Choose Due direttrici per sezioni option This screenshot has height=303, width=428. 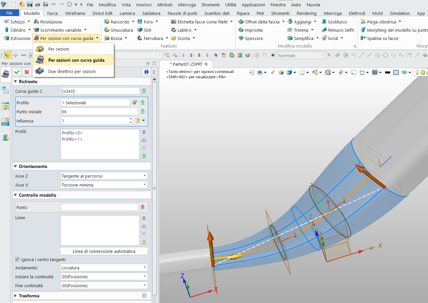72,71
